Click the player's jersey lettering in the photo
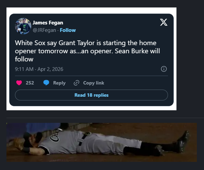 coord(55,138)
